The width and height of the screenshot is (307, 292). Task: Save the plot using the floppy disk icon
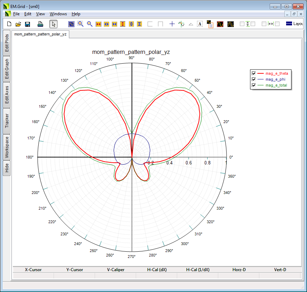click(x=27, y=24)
